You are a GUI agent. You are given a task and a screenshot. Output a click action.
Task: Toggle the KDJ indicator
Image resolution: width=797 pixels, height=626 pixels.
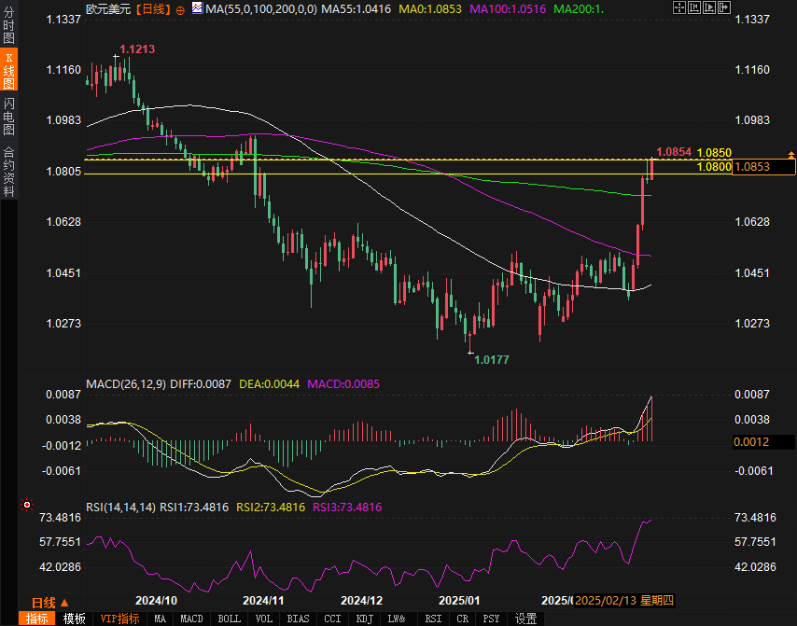[x=364, y=619]
